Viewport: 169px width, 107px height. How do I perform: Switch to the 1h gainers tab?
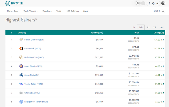pos(133,27)
